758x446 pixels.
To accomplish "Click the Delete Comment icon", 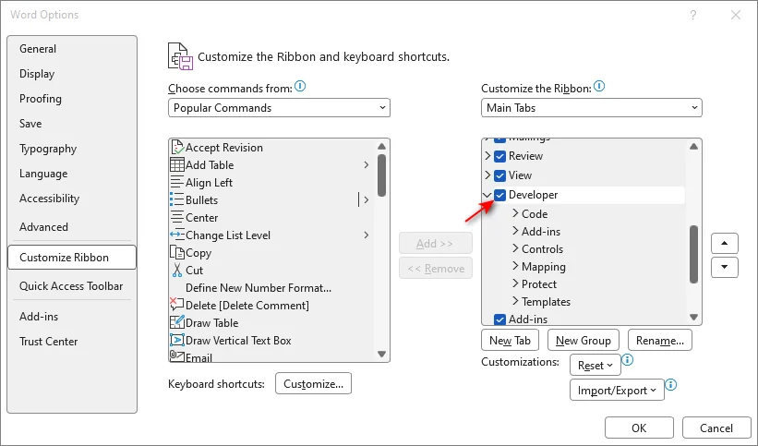I will (x=177, y=305).
